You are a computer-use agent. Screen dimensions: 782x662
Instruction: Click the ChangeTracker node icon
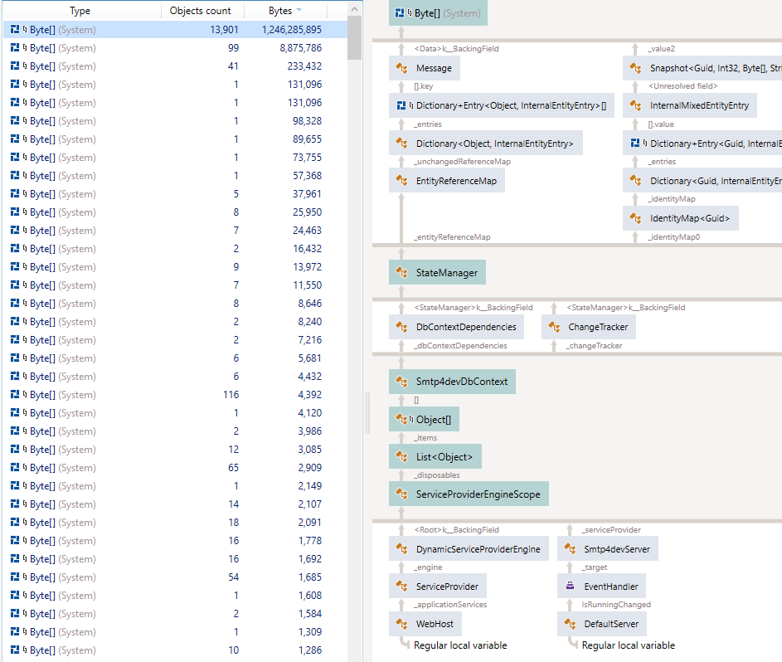click(x=554, y=327)
